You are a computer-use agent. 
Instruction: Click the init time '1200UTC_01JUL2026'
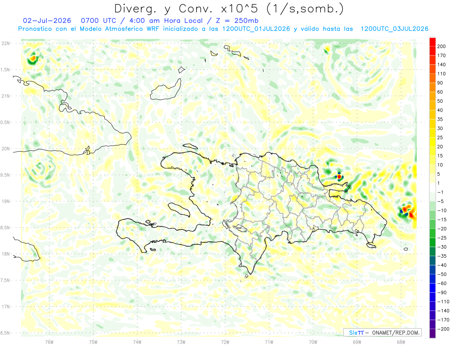(x=256, y=29)
